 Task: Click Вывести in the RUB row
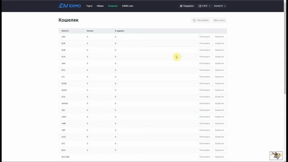coord(219,50)
